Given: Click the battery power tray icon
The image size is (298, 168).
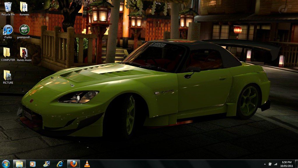Looking at the screenshot, I should pos(270,164).
